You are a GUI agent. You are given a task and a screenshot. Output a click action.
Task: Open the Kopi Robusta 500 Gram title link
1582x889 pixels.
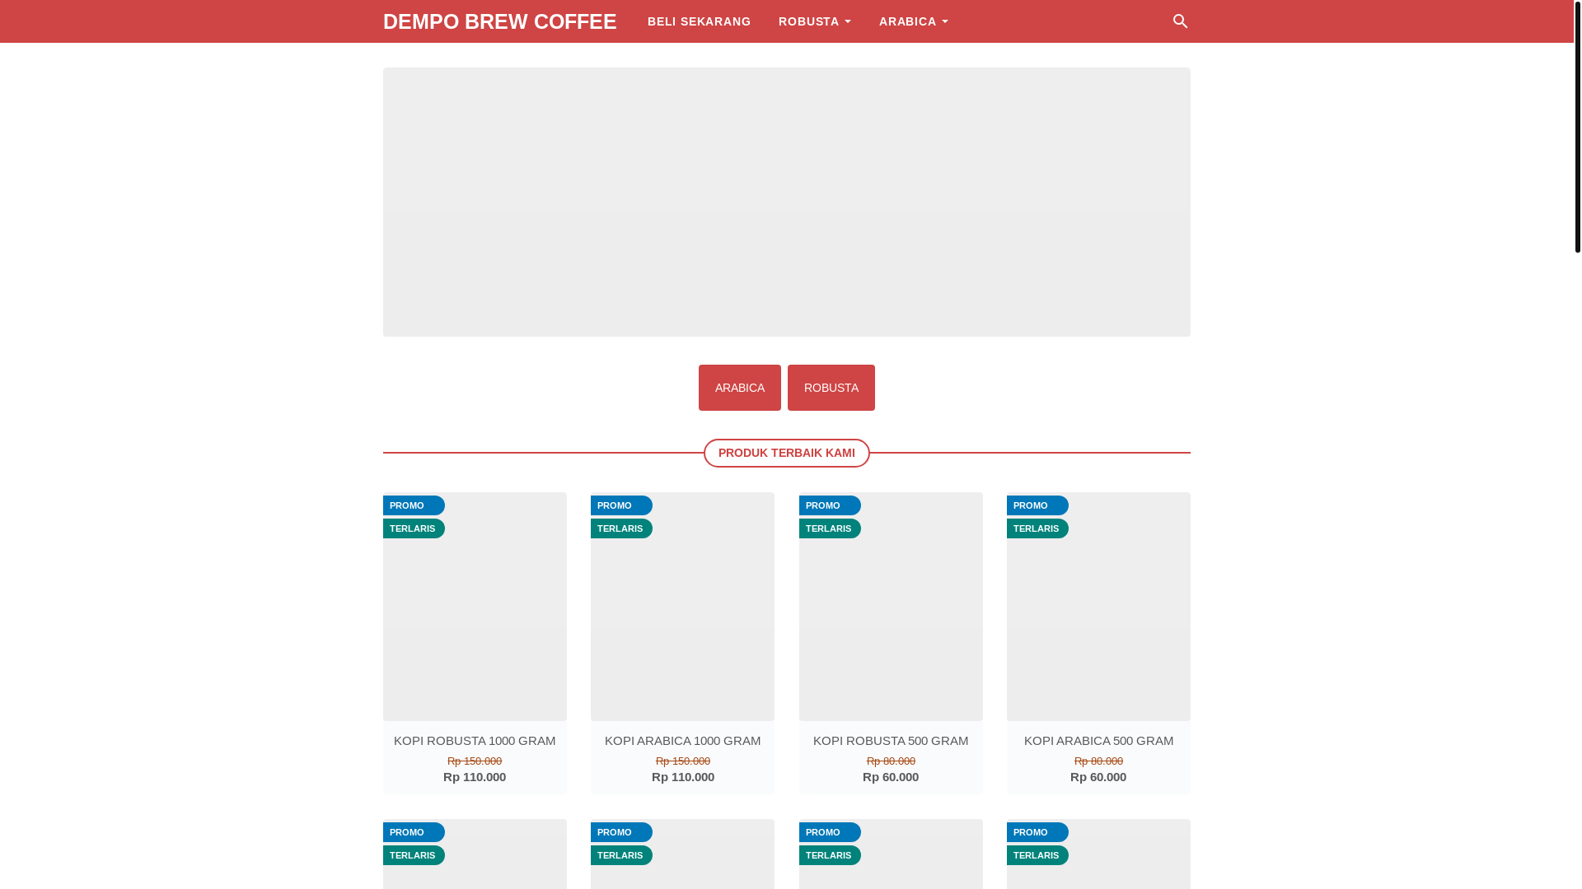point(891,741)
